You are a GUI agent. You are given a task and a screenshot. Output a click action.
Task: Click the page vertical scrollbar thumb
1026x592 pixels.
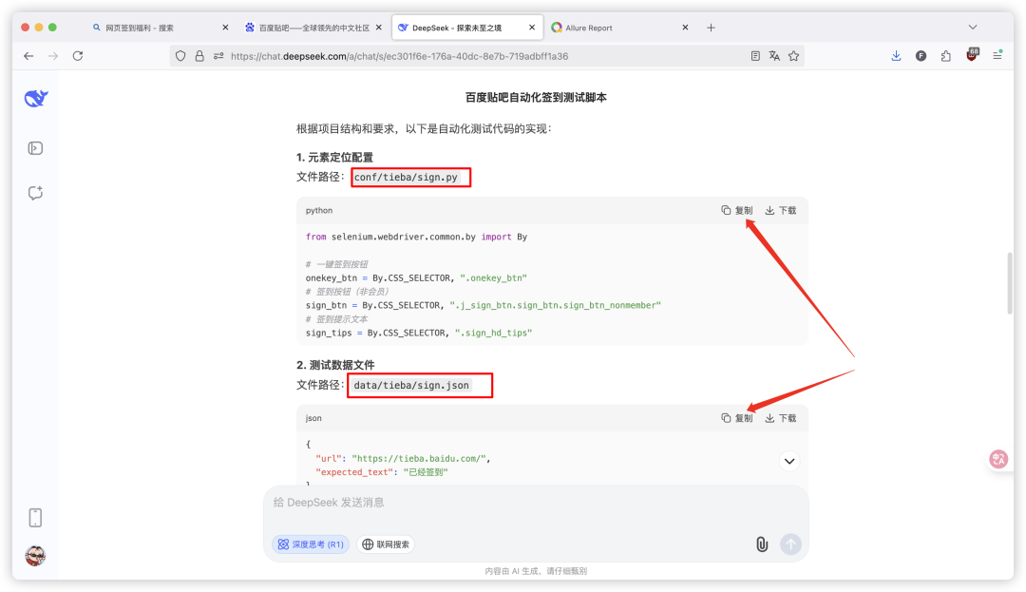coord(1010,282)
